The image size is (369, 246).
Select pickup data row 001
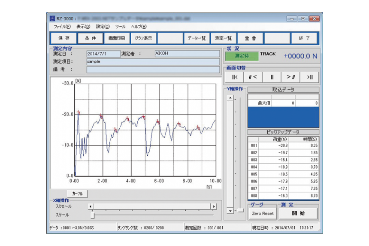(x=283, y=146)
